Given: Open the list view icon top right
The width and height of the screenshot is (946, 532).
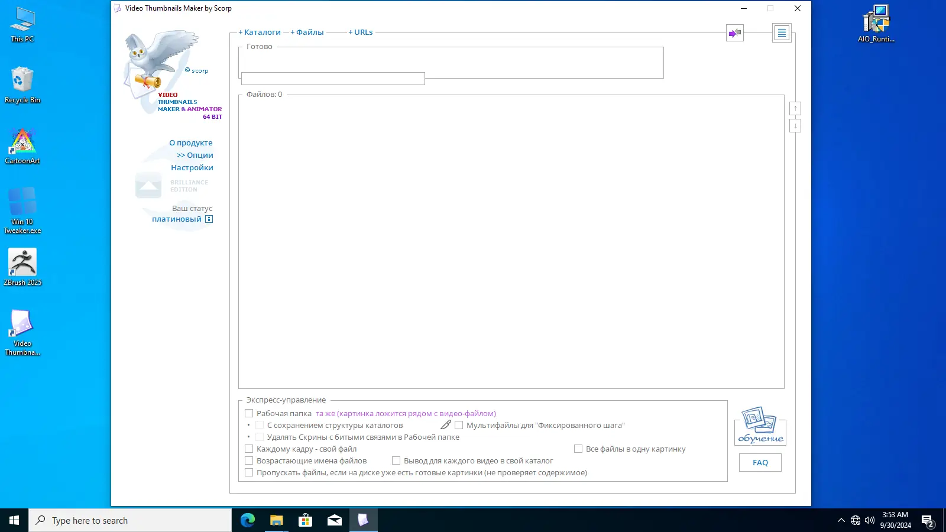Looking at the screenshot, I should [782, 33].
